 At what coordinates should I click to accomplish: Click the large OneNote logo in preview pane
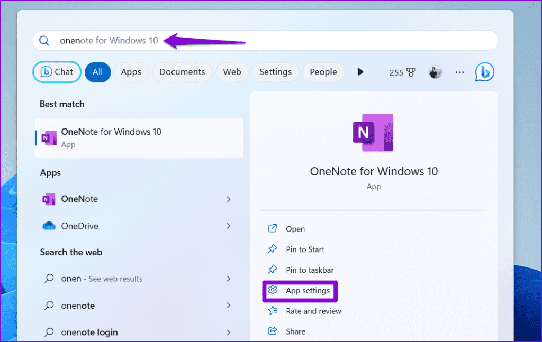coord(373,133)
